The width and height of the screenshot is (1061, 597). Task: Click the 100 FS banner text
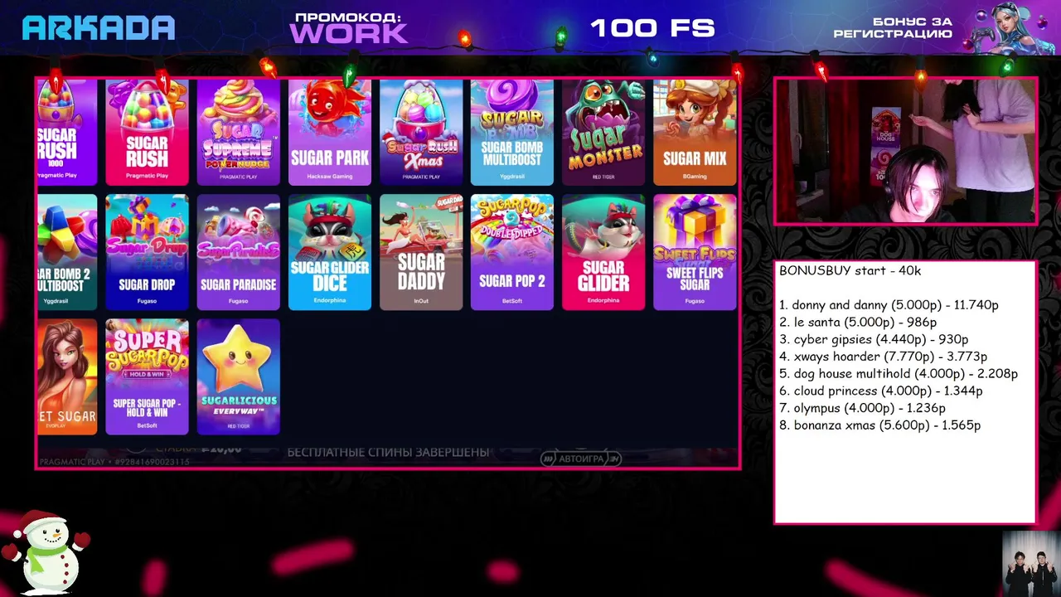tap(652, 28)
